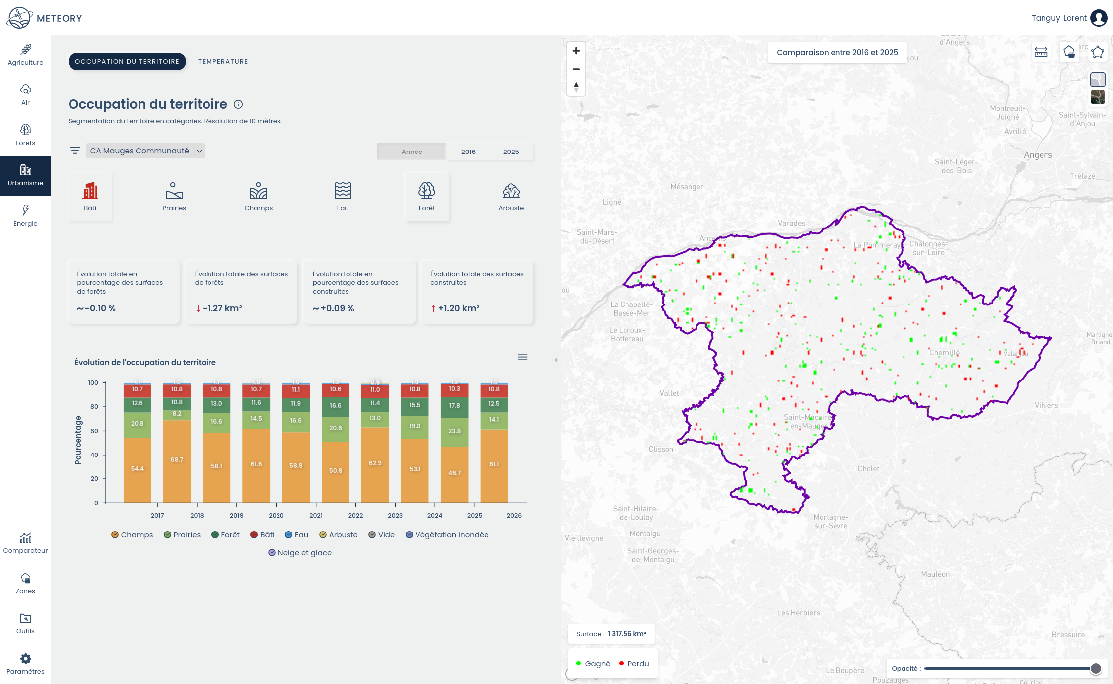This screenshot has height=684, width=1113.
Task: Open the Agriculture section in sidebar
Action: pyautogui.click(x=25, y=55)
